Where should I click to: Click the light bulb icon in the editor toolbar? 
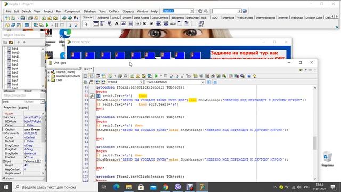pos(255,76)
